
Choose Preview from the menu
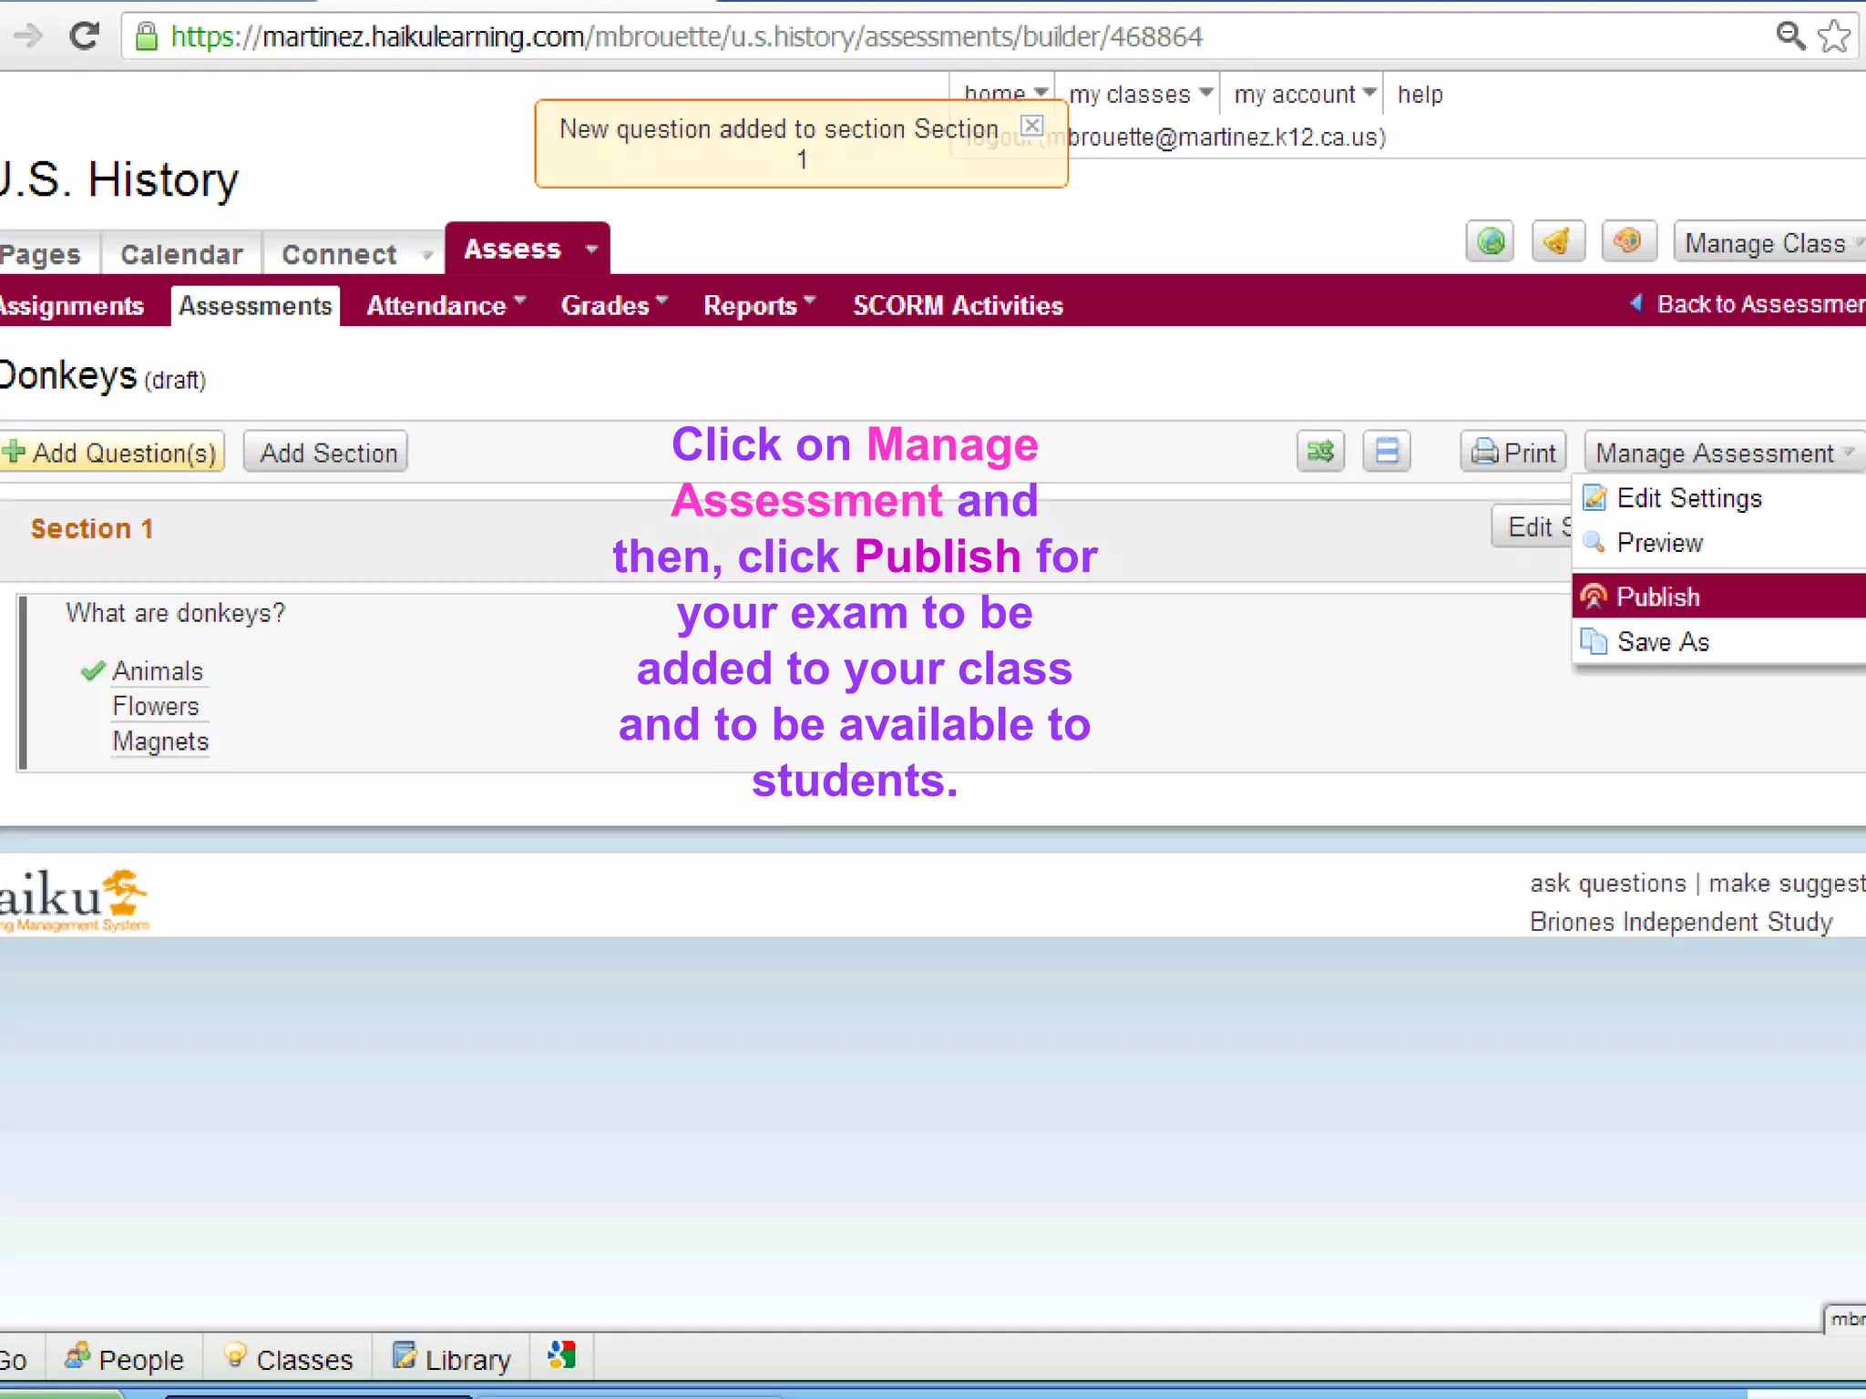(x=1719, y=543)
